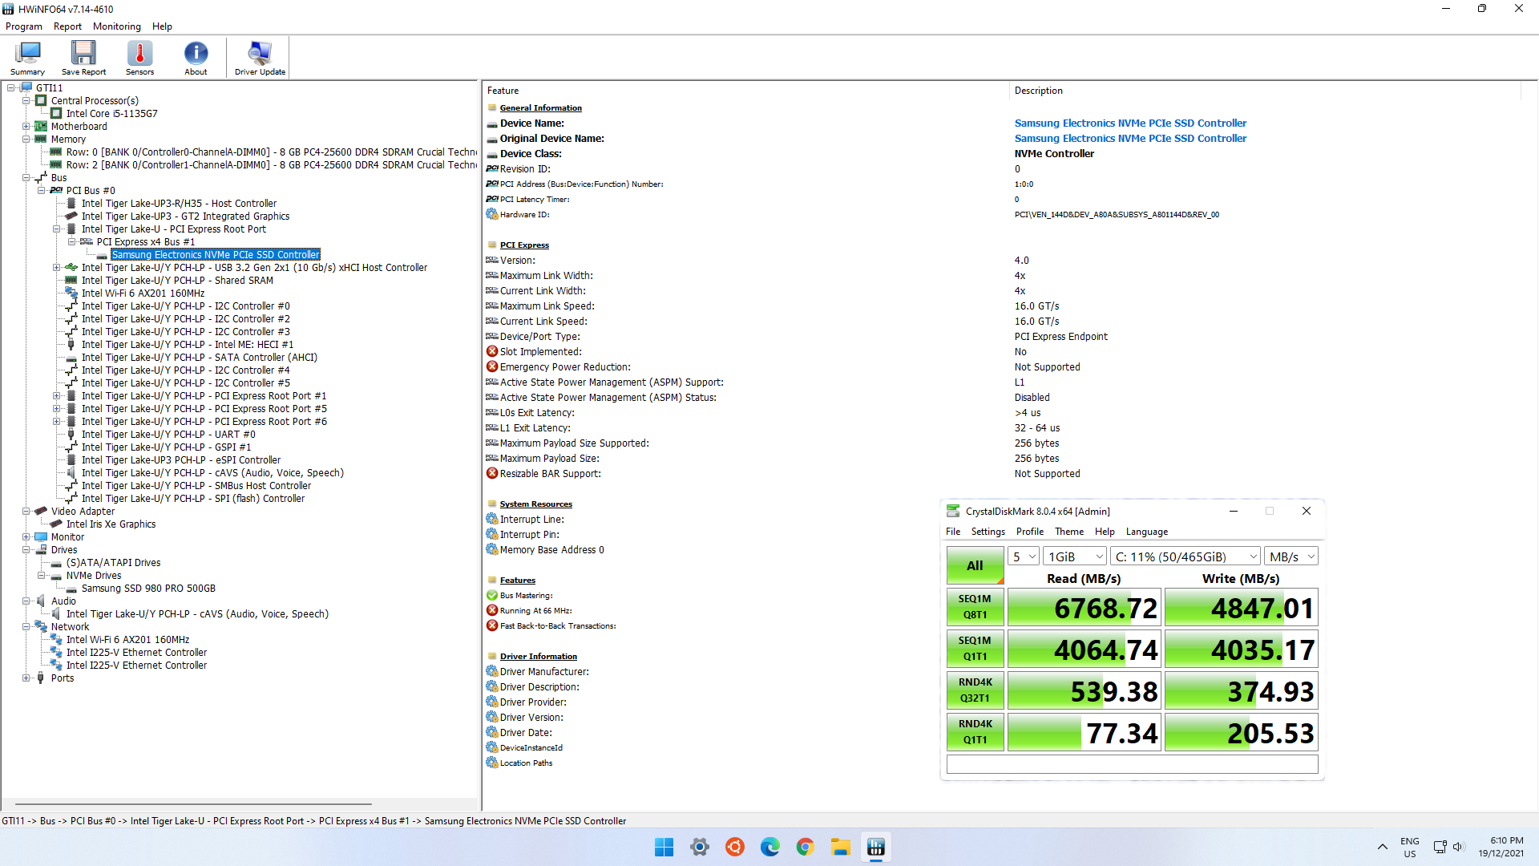Open Windows Start button in taskbar
The width and height of the screenshot is (1539, 866).
click(x=664, y=847)
